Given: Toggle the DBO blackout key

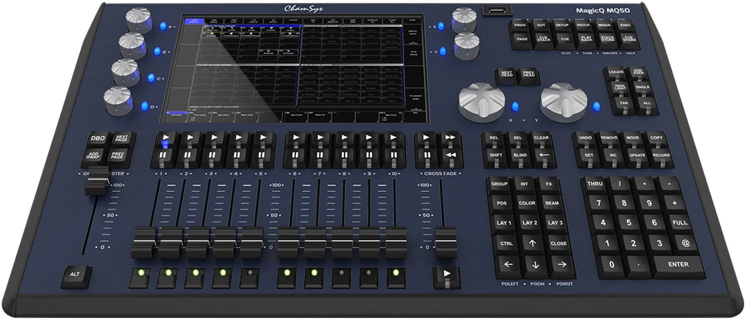Looking at the screenshot, I should tap(98, 139).
